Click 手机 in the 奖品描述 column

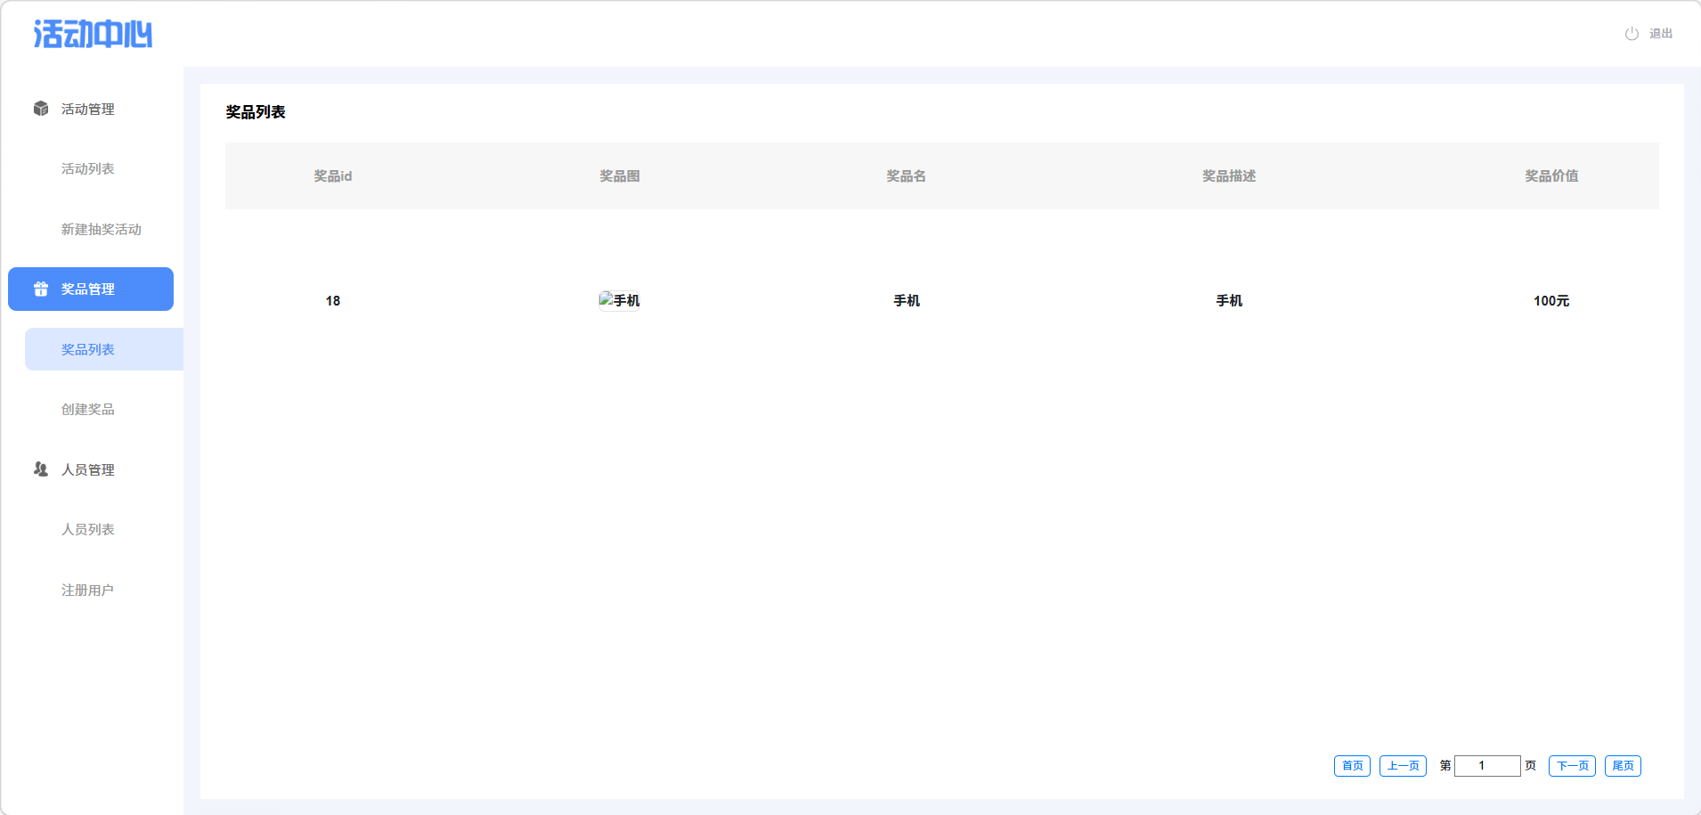point(1229,301)
